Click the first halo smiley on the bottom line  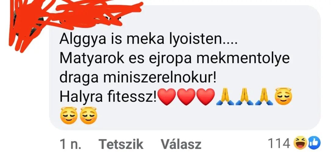click(70, 115)
